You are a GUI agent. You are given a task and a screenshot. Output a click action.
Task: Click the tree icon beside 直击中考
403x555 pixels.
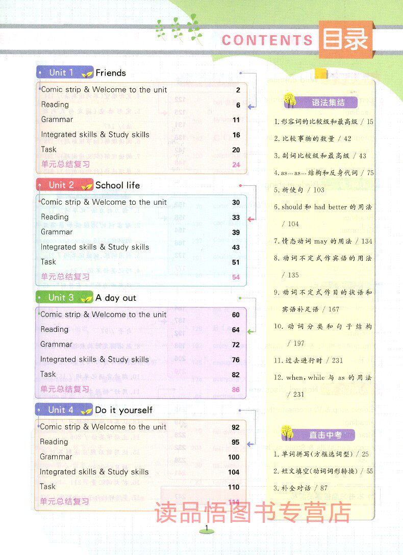pyautogui.click(x=287, y=433)
